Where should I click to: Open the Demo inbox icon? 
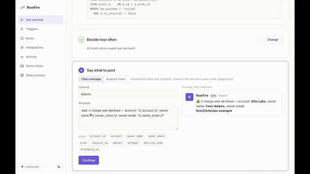[22, 66]
